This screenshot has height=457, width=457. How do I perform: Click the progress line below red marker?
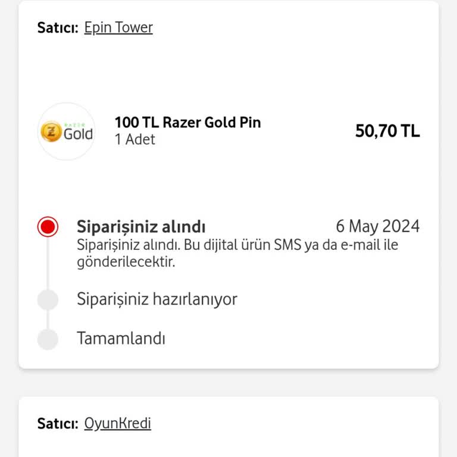click(48, 263)
